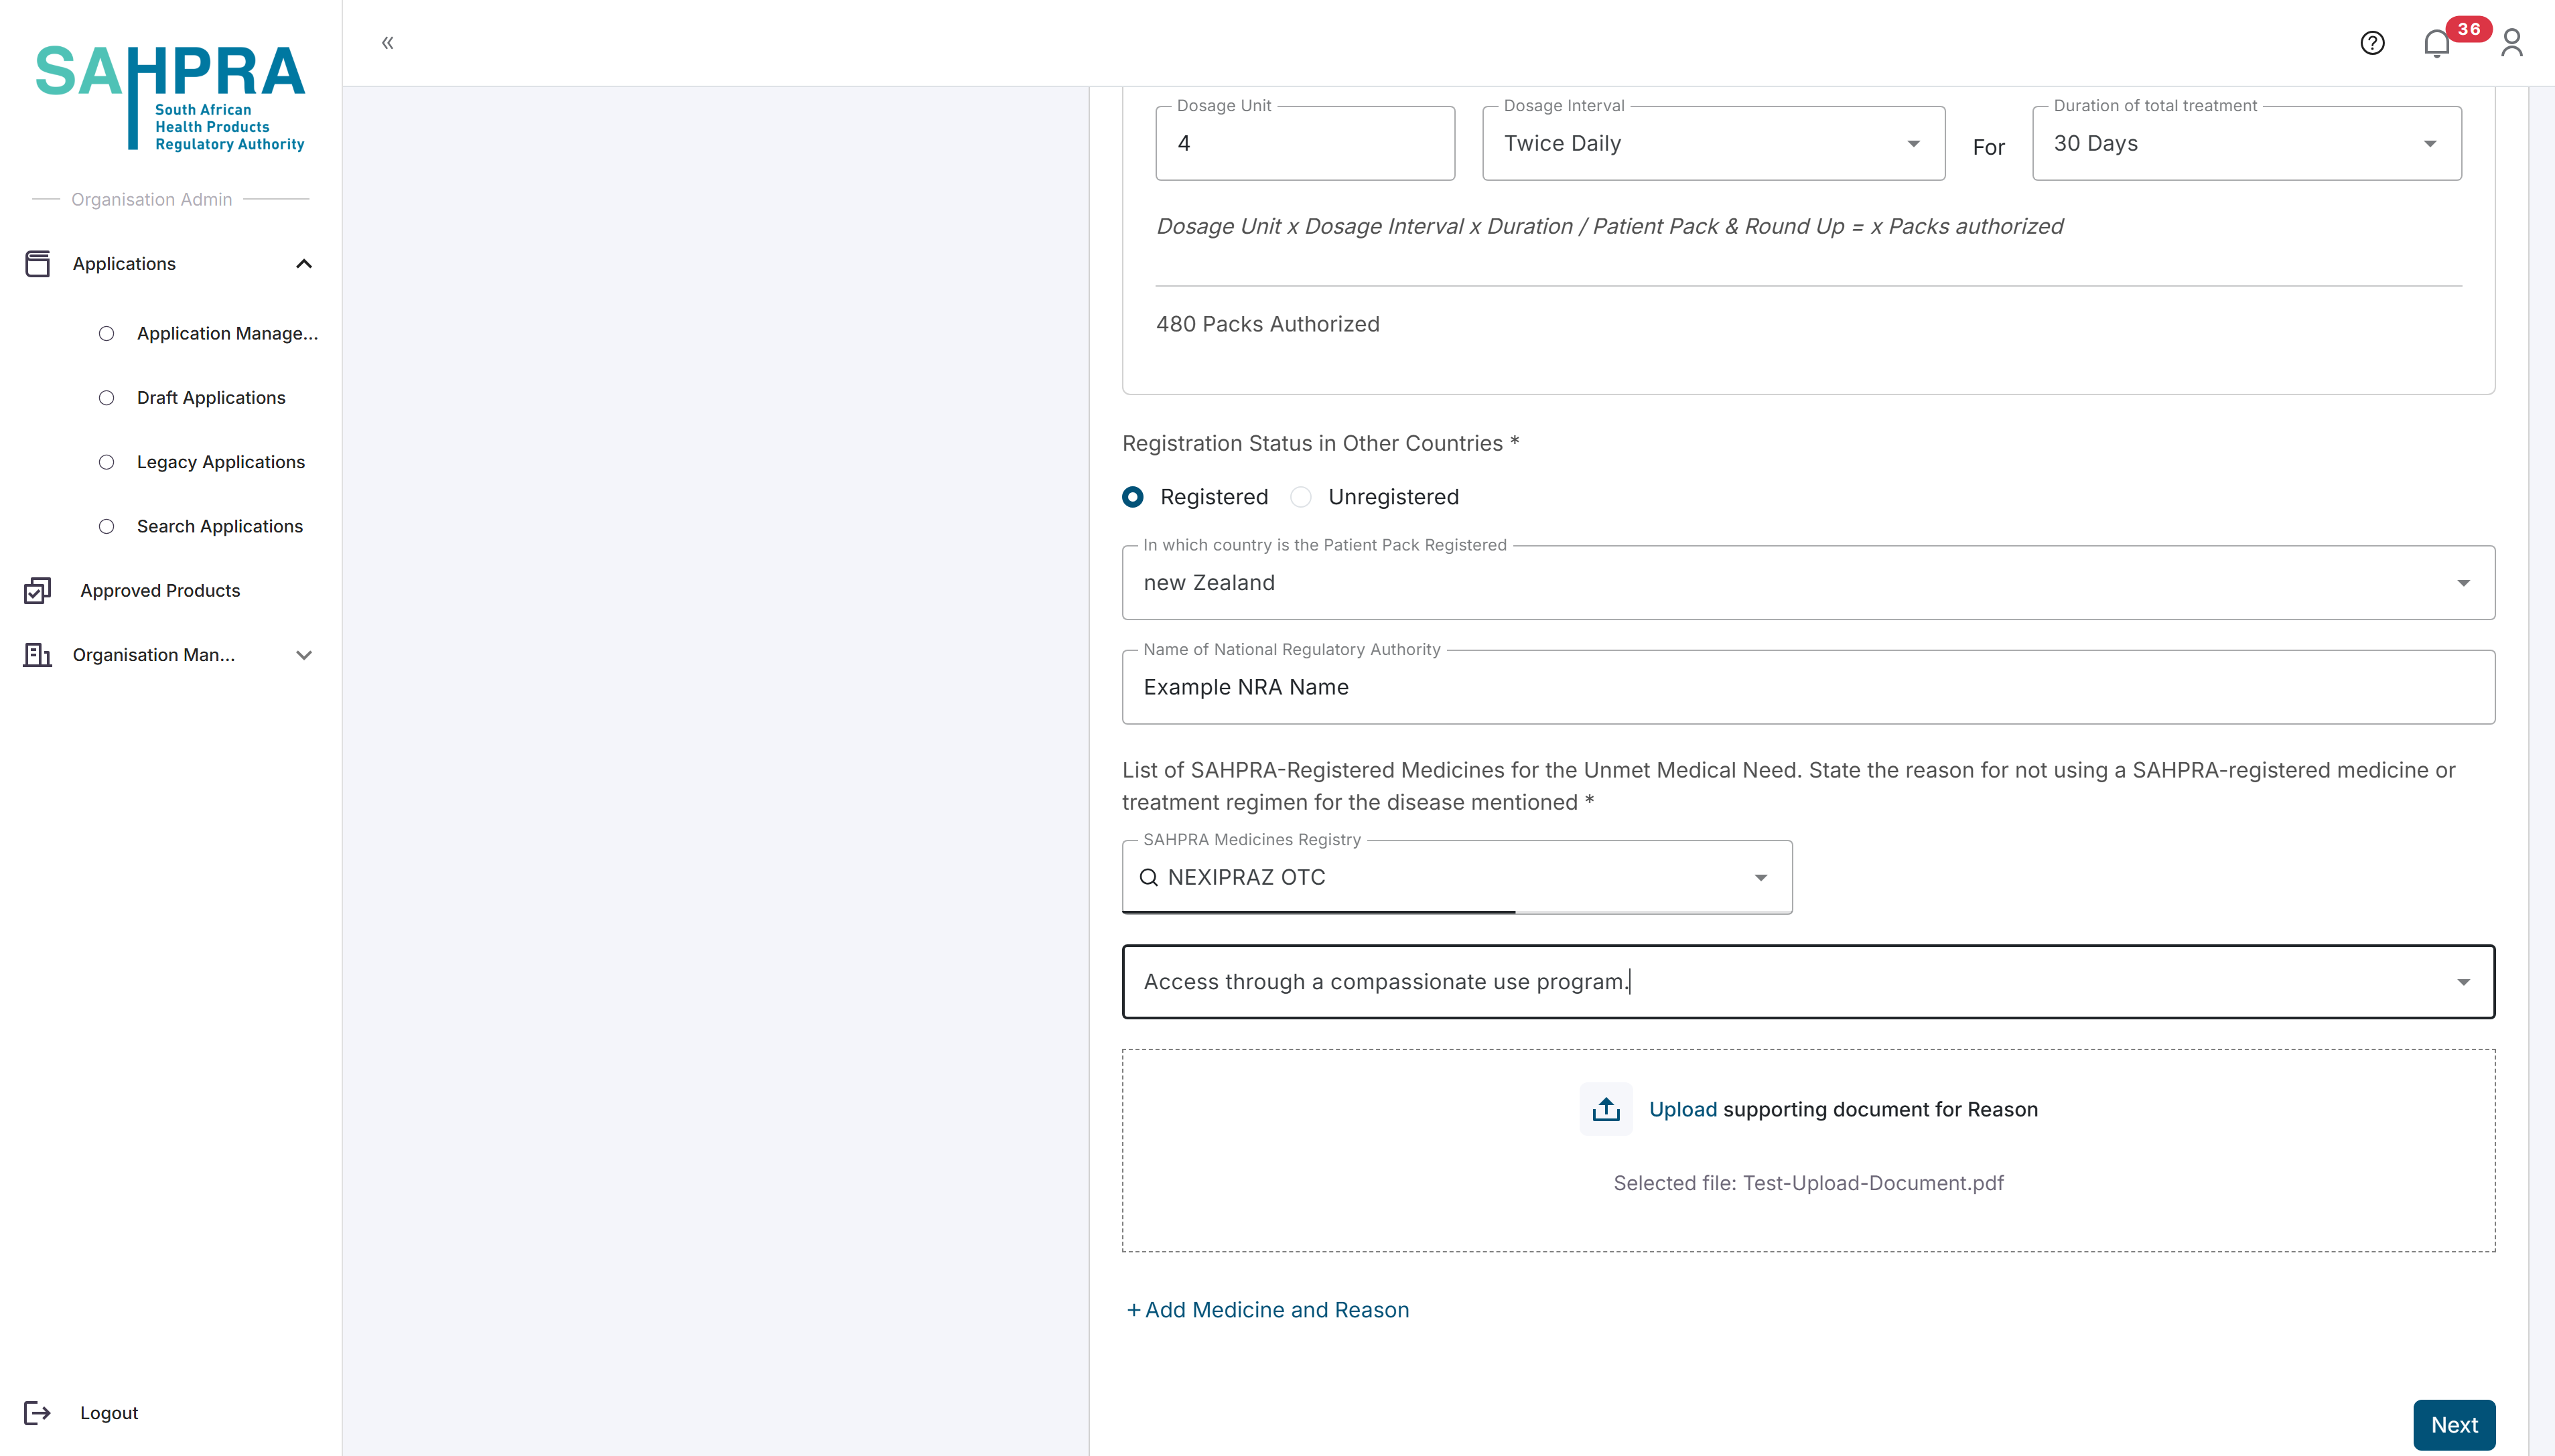The width and height of the screenshot is (2555, 1456).
Task: Open notifications bell icon
Action: pos(2436,44)
